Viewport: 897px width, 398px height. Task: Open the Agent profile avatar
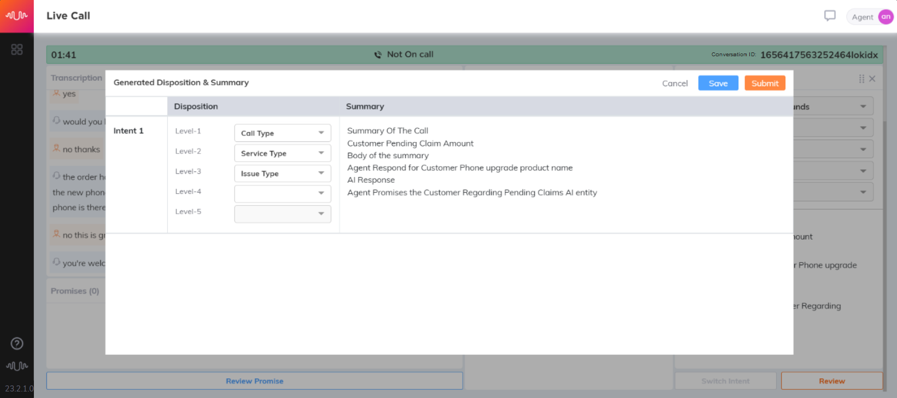click(886, 17)
